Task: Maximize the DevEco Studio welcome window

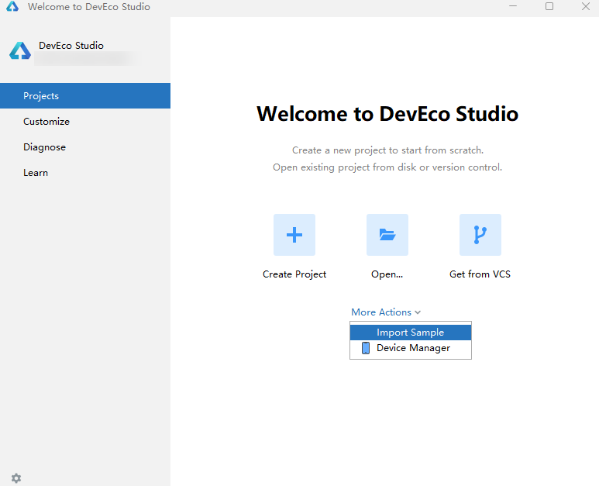Action: tap(549, 7)
